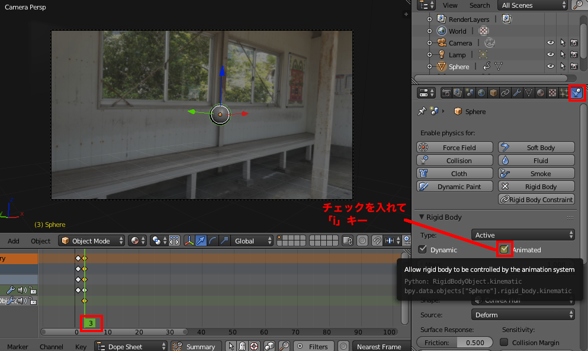The width and height of the screenshot is (588, 351).
Task: Enable the Collision Margin checkbox
Action: 504,342
